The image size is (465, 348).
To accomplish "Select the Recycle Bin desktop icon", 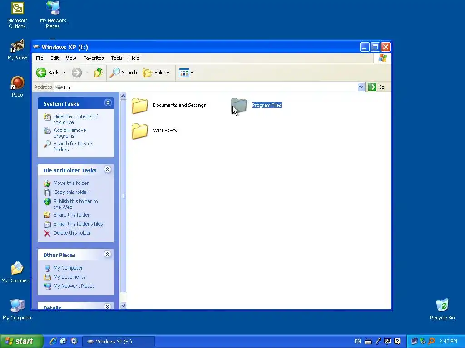I will (x=442, y=309).
